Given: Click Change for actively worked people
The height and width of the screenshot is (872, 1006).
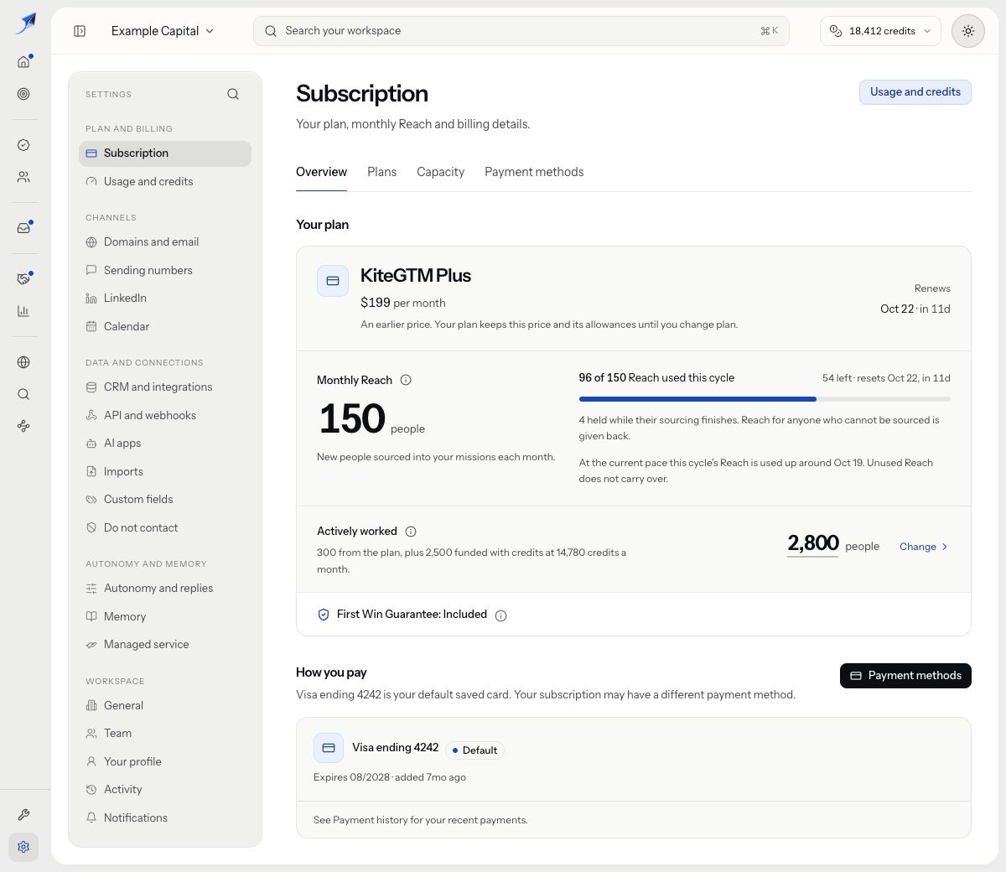Looking at the screenshot, I should click(924, 547).
